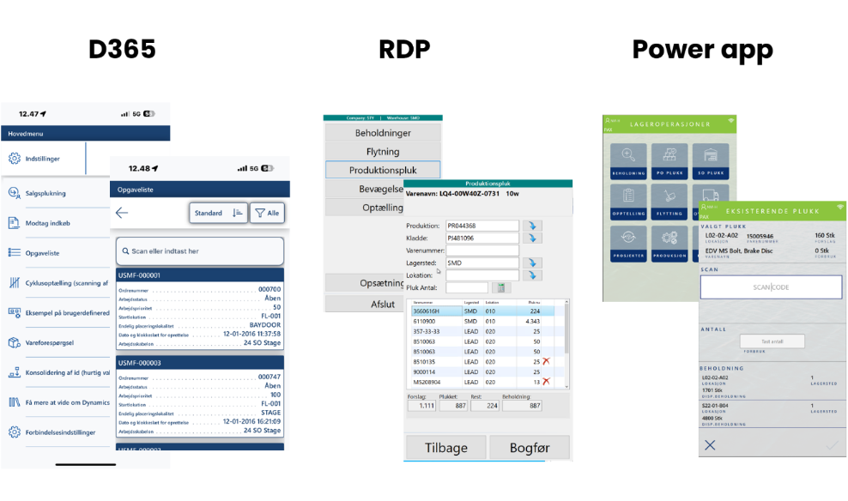This screenshot has height=501, width=848.
Task: Open Forbindelsesindstillinger gear icon
Action: [15, 432]
